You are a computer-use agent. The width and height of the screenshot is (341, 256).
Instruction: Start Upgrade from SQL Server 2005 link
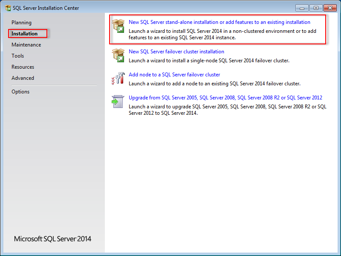click(x=225, y=98)
